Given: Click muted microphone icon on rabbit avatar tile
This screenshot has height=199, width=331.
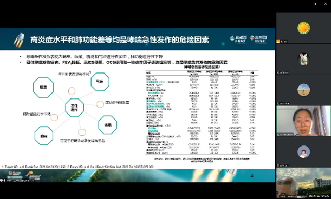Looking at the screenshot, I should 278,72.
